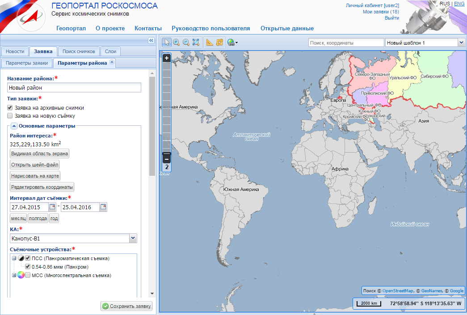Image resolution: width=467 pixels, height=315 pixels.
Task: Click the zoom to full extent tool
Action: pyautogui.click(x=196, y=42)
